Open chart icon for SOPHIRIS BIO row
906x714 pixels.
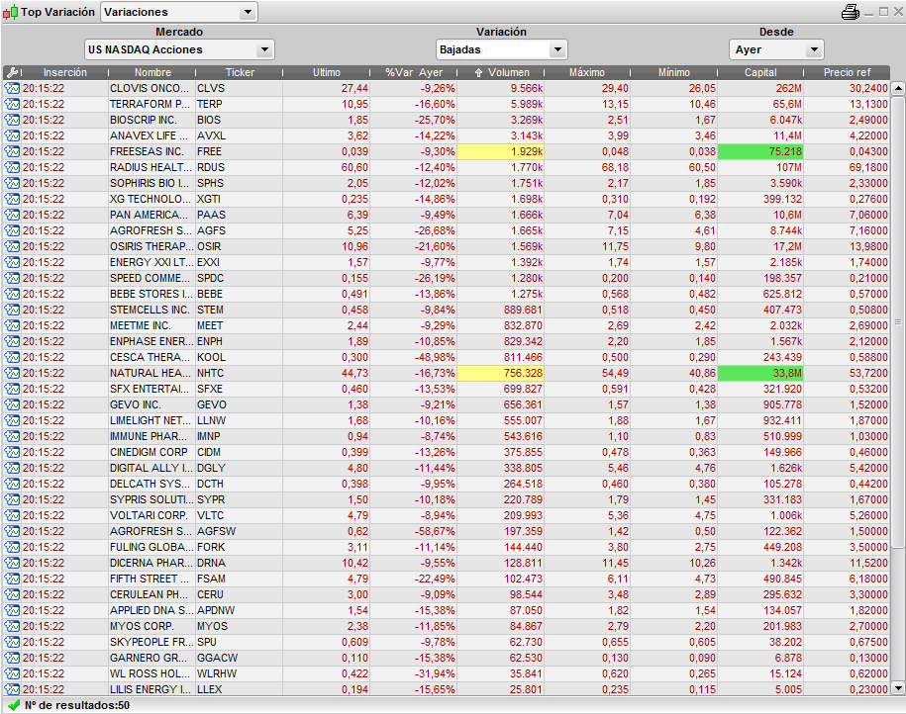(12, 184)
